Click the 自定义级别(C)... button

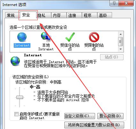80,116
